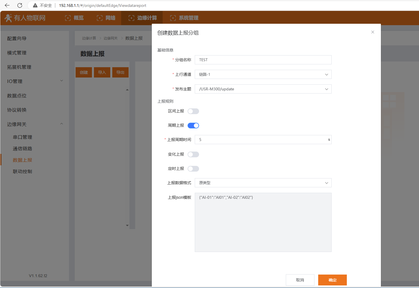The image size is (419, 288).
Task: Enable the 定时上报 switch
Action: coord(193,169)
